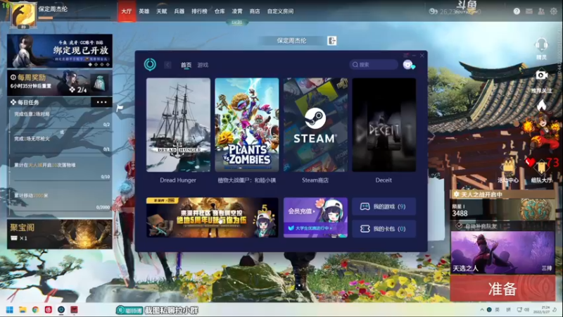This screenshot has height=317, width=563.
Task: Click the 天人之战开启中 banner
Action: point(502,194)
